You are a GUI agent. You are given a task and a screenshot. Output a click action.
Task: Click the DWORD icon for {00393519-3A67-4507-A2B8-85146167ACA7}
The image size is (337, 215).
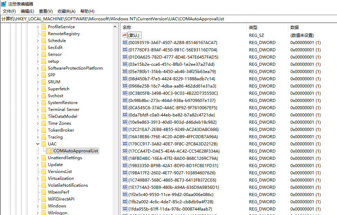pos(125,42)
